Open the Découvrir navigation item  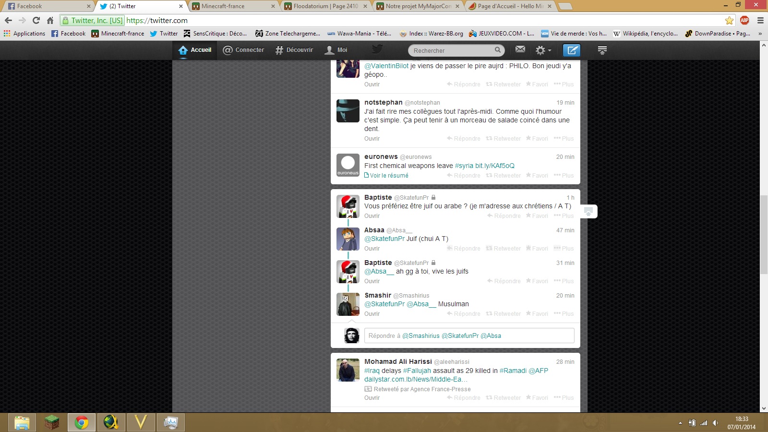point(294,50)
